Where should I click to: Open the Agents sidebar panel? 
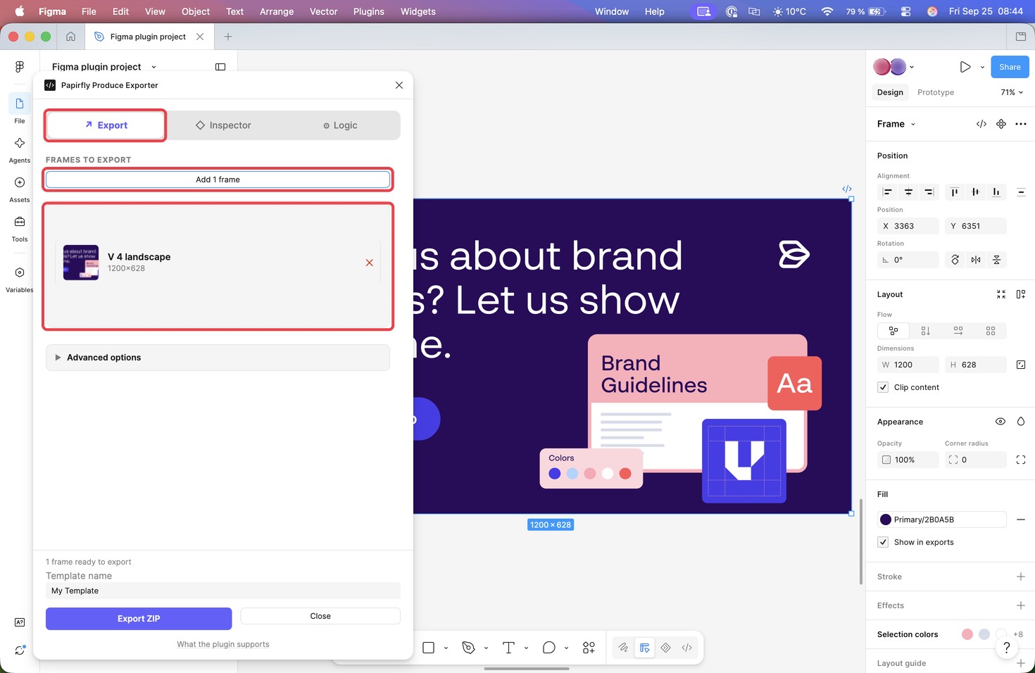click(x=20, y=143)
